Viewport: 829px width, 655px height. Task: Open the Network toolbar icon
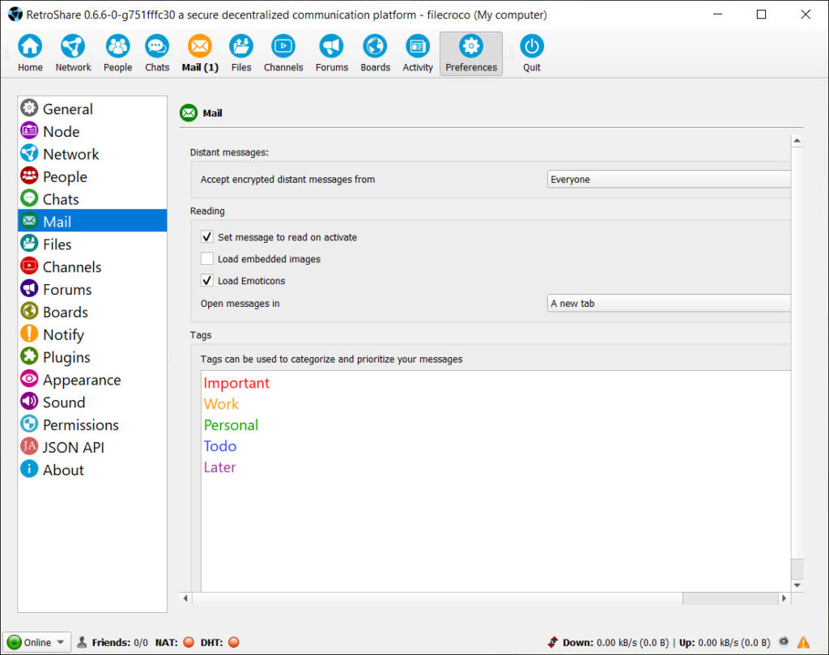[x=73, y=53]
